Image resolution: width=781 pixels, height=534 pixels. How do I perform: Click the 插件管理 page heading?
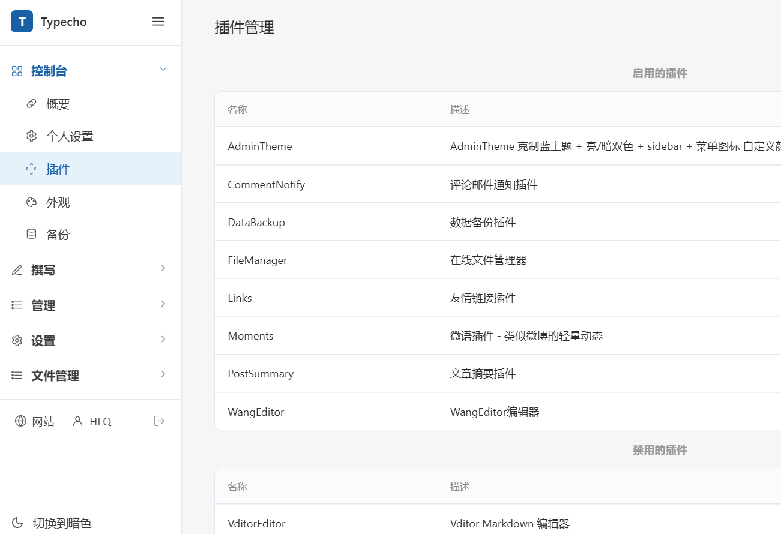[x=244, y=28]
